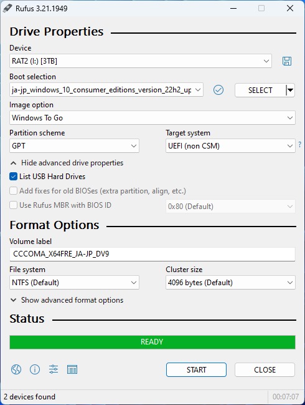The height and width of the screenshot is (405, 305).
Task: Click the green READY progress bar
Action: (x=152, y=342)
